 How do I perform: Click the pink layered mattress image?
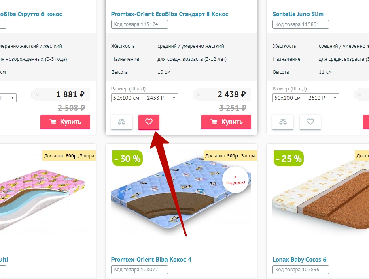[42, 198]
